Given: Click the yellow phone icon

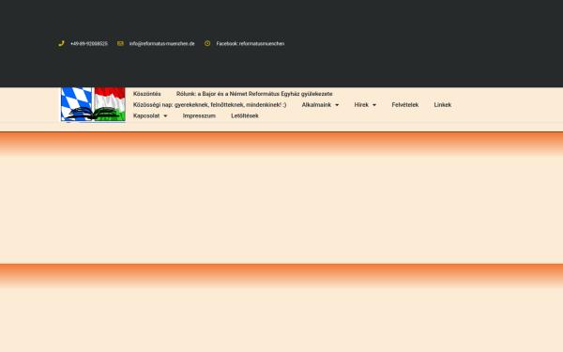Looking at the screenshot, I should [61, 43].
